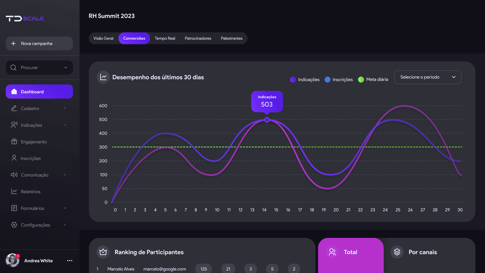Click the layers icon beside Por canais

[397, 252]
